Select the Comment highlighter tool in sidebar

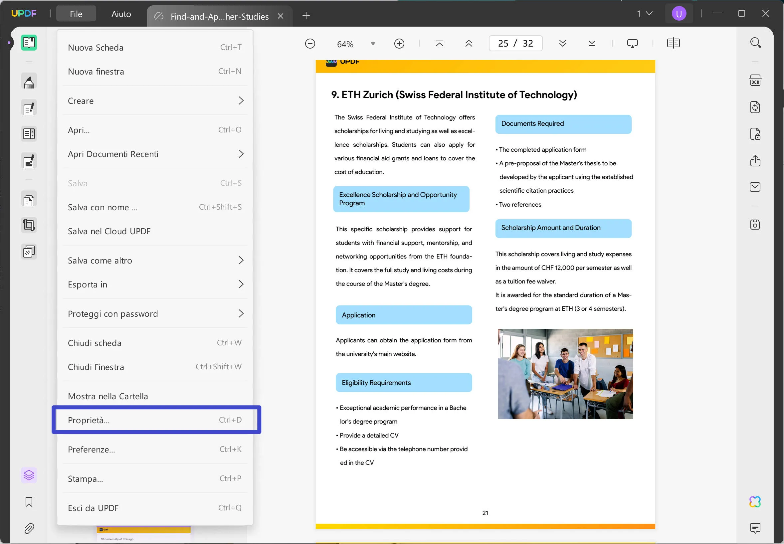(29, 82)
